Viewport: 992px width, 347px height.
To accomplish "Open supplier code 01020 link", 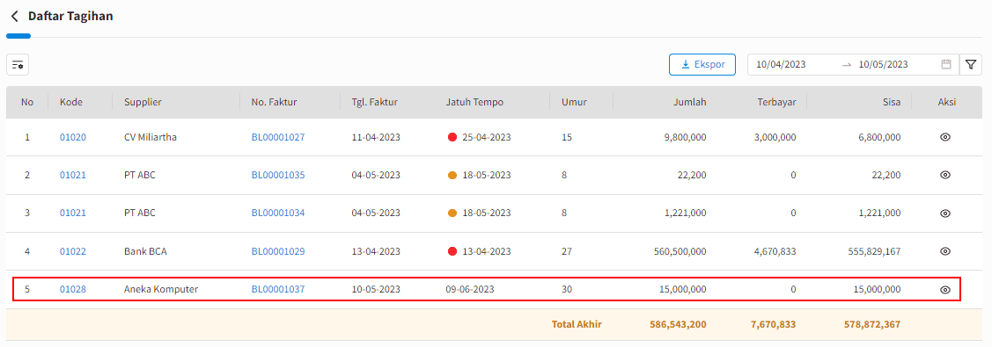I will click(x=73, y=137).
